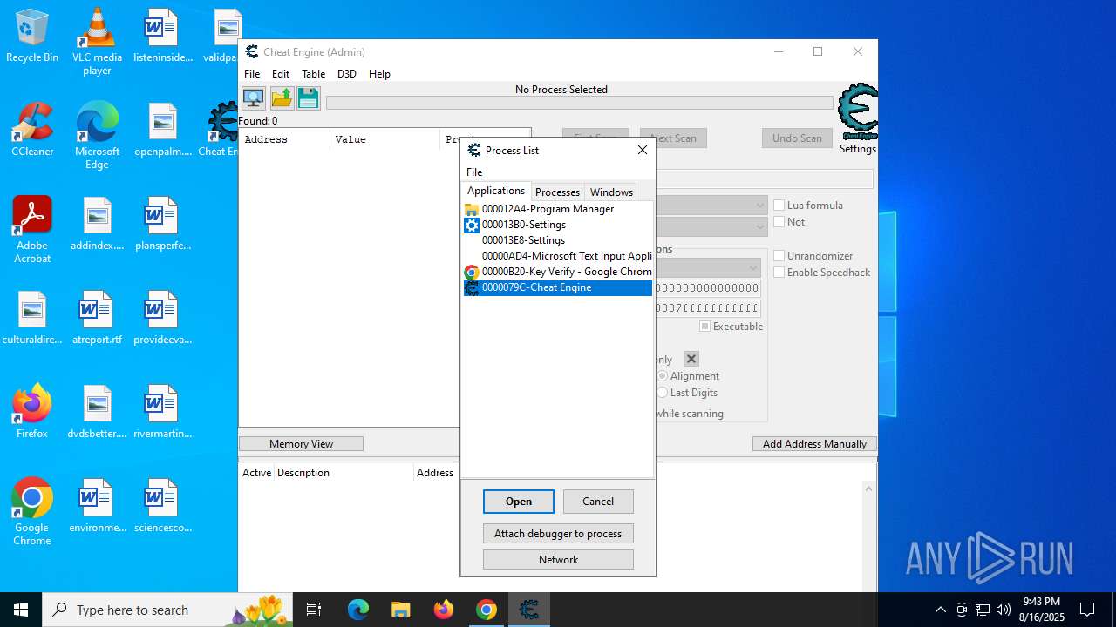1116x627 pixels.
Task: Toggle Enable Speedhack checkbox
Action: [779, 273]
